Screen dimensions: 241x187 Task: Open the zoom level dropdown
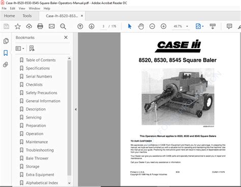[x=187, y=26]
